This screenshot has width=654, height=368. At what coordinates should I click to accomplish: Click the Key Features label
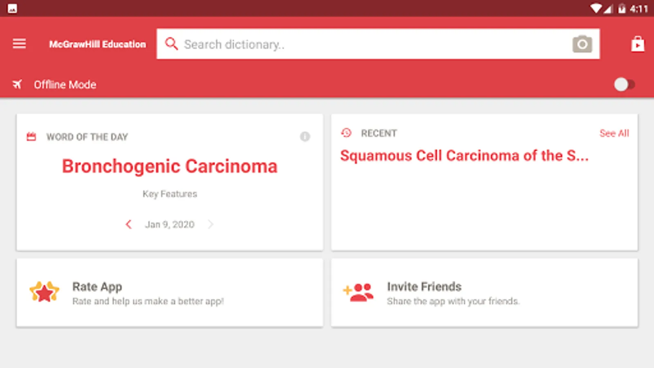pos(170,194)
